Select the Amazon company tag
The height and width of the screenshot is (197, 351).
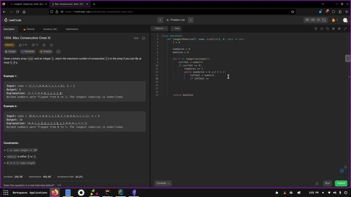tap(46, 51)
